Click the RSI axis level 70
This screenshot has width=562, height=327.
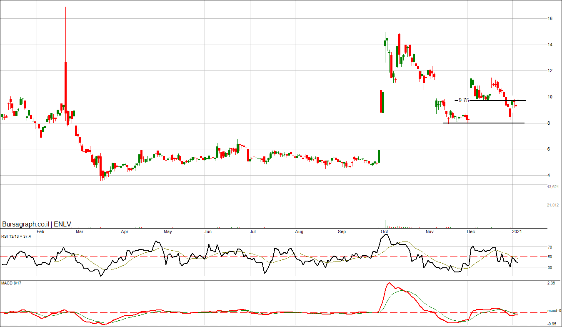pos(550,247)
